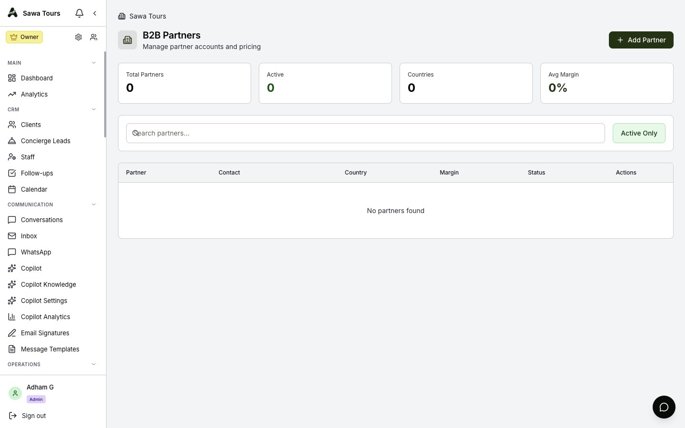Click Sign out
The width and height of the screenshot is (685, 428).
[x=34, y=416]
